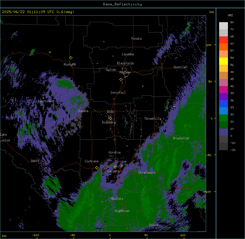Click the Airdrie city label
Screen dimensions: 245x239
[115, 152]
